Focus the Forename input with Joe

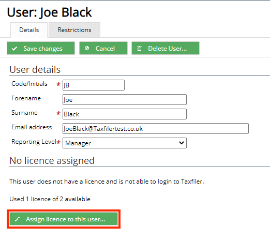point(125,99)
